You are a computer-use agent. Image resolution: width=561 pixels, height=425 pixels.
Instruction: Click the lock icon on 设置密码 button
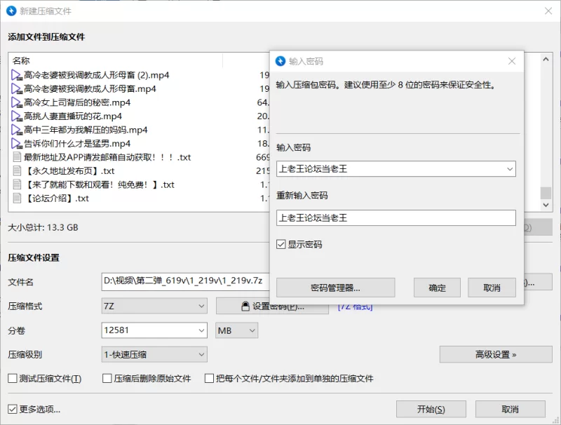pos(245,306)
